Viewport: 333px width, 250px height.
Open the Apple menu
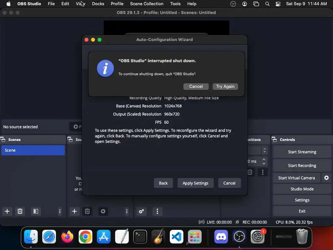pos(8,4)
